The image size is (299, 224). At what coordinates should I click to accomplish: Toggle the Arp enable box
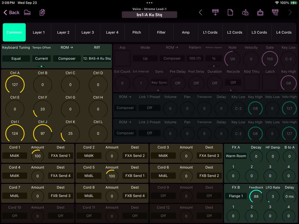tap(122, 58)
